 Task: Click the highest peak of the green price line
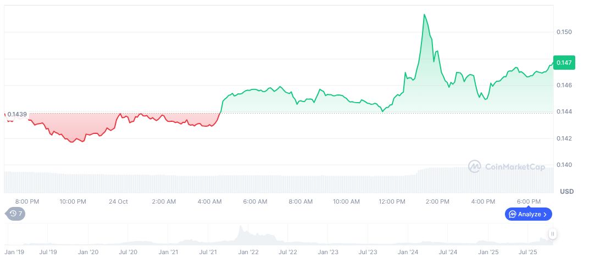(424, 15)
